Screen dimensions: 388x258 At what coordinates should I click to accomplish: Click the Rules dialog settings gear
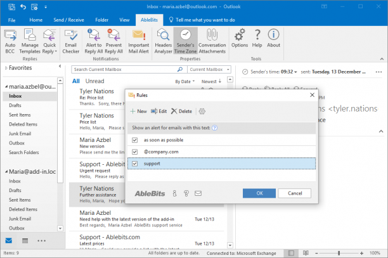[x=202, y=112]
